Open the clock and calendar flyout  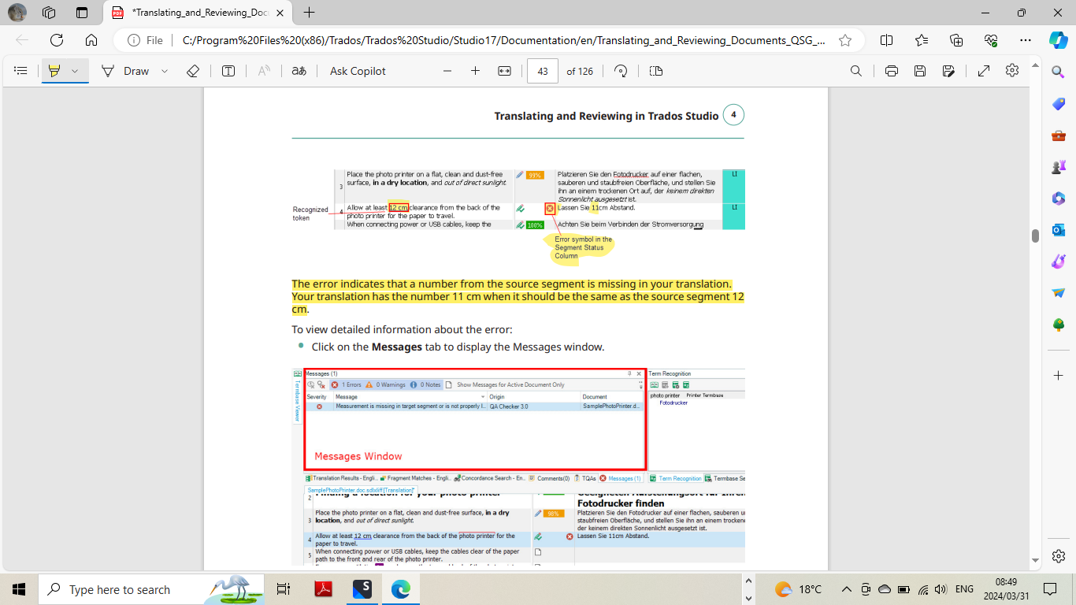click(1006, 589)
